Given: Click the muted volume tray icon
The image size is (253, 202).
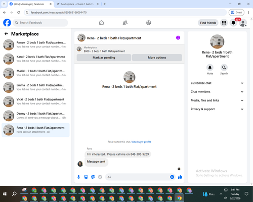Looking at the screenshot, I should 226,198.
